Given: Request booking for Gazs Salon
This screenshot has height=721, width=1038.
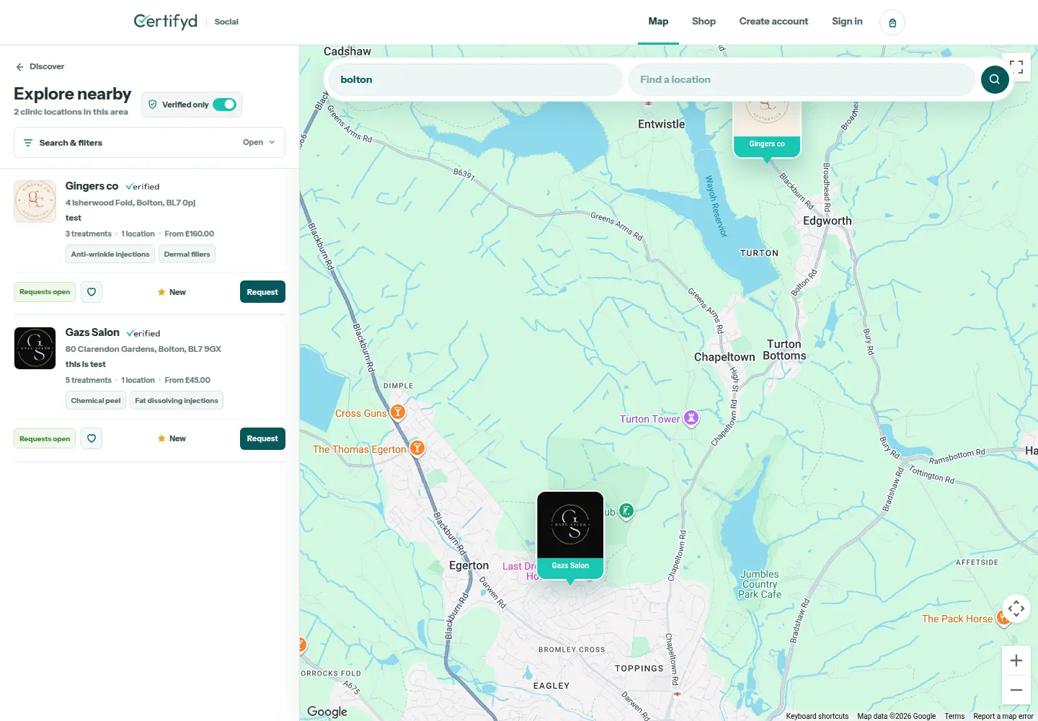Looking at the screenshot, I should click(262, 438).
